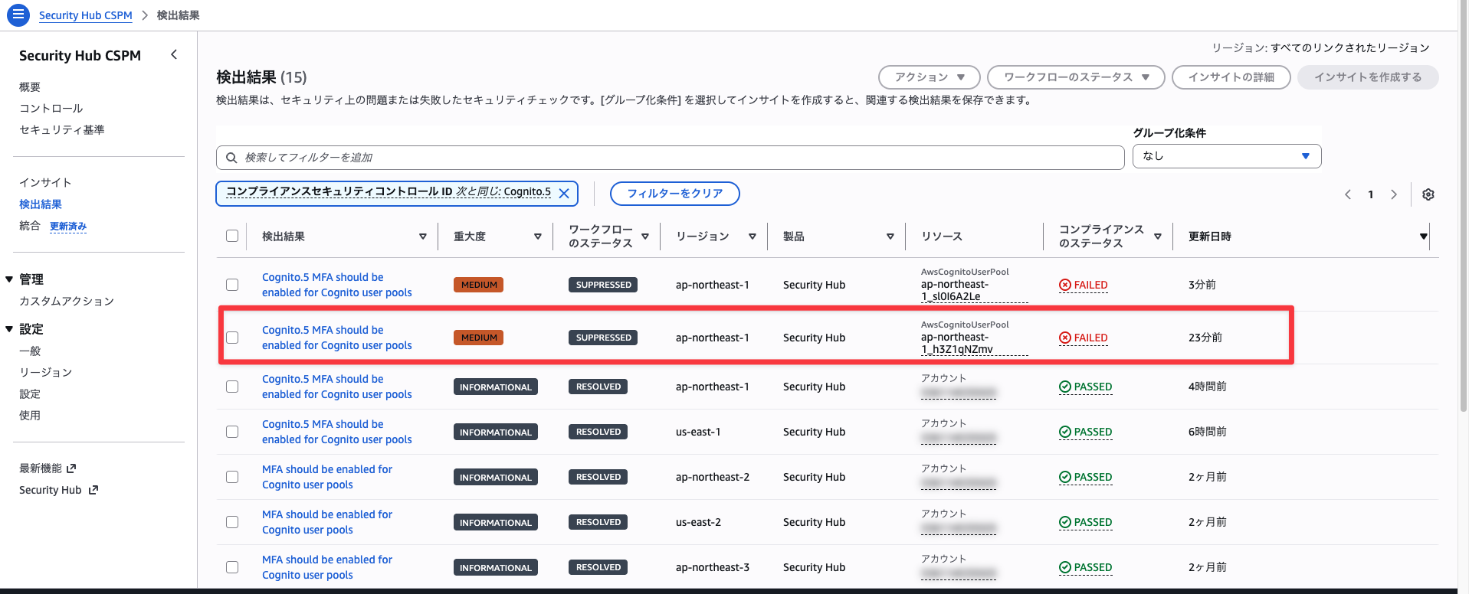
Task: Collapse the Security Hub CSPM sidebar
Action: [x=174, y=54]
